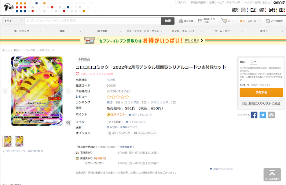Open the Loft store logo

point(273,10)
